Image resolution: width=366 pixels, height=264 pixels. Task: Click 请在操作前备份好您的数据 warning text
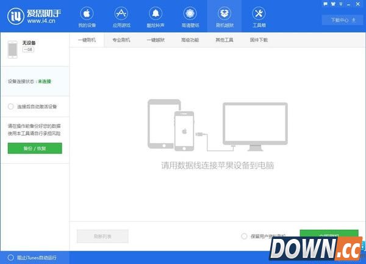[34, 126]
